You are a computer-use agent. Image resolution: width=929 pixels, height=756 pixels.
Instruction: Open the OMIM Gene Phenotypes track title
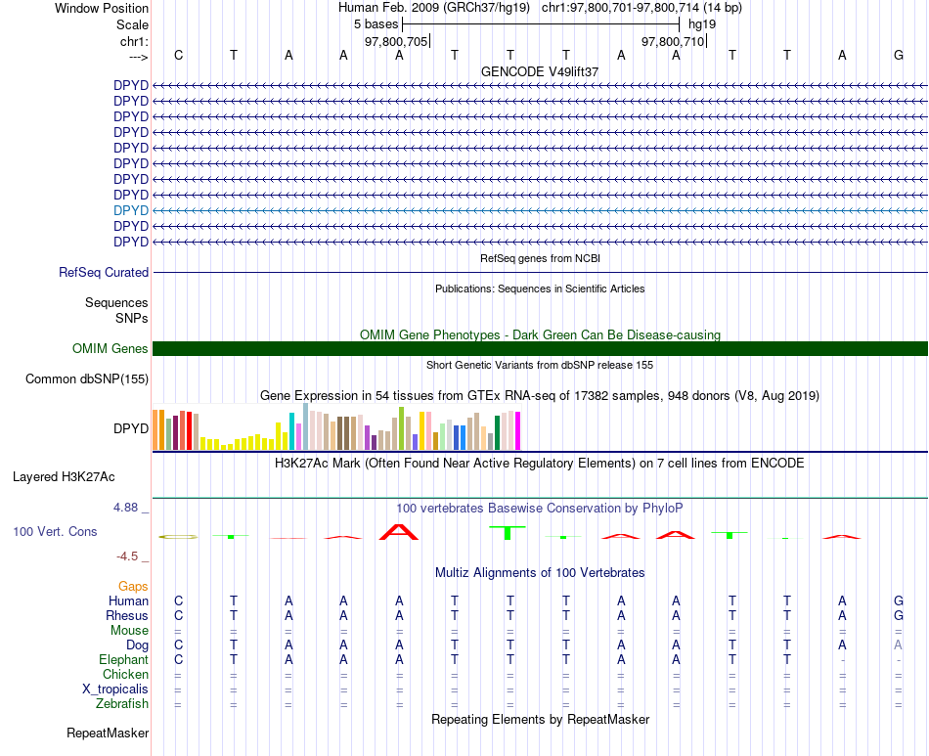point(540,334)
